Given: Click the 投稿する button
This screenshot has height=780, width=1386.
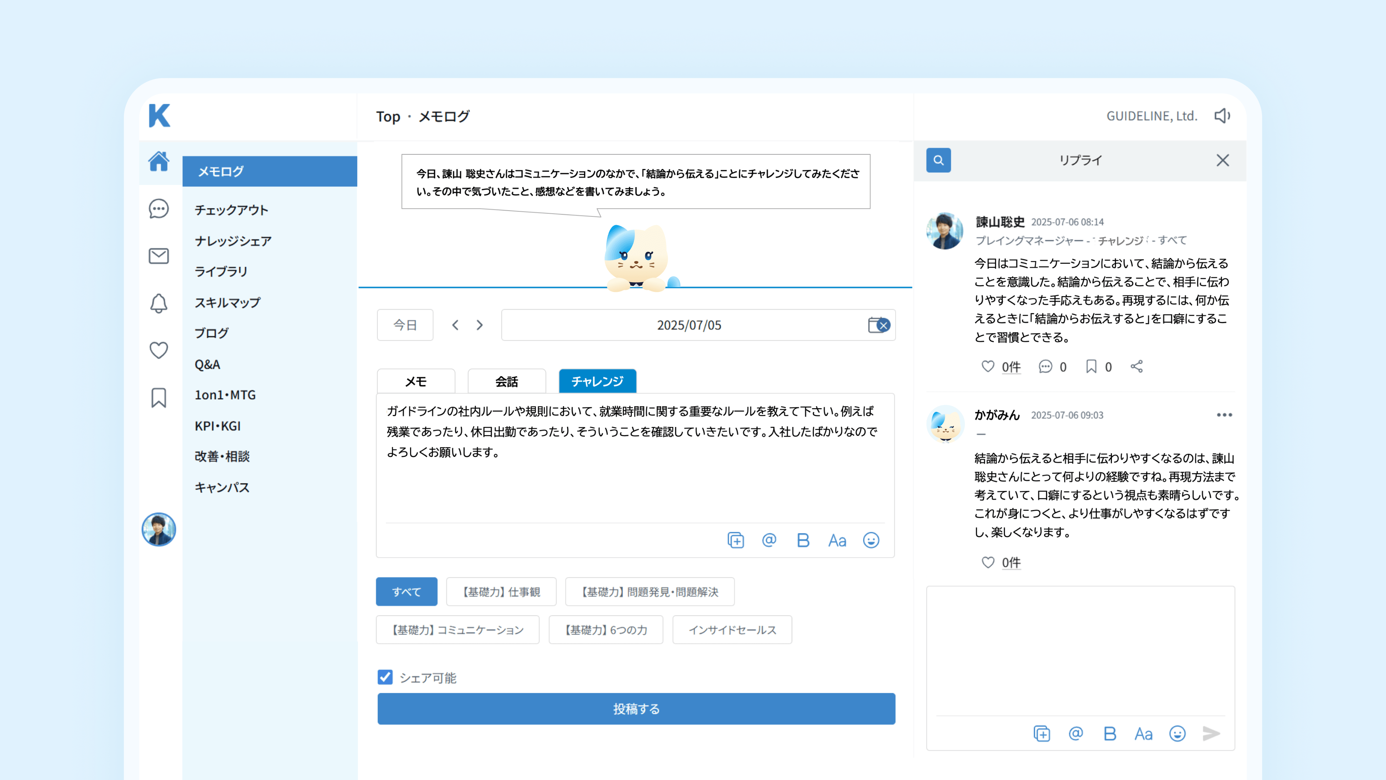Looking at the screenshot, I should (636, 709).
